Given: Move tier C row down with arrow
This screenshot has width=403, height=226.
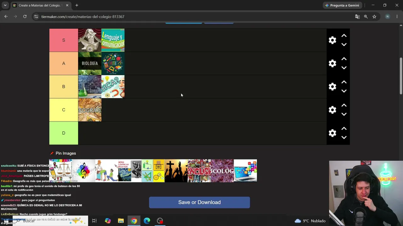Looking at the screenshot, I should (x=344, y=114).
